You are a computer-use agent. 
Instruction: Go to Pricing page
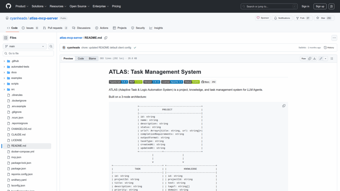click(116, 6)
